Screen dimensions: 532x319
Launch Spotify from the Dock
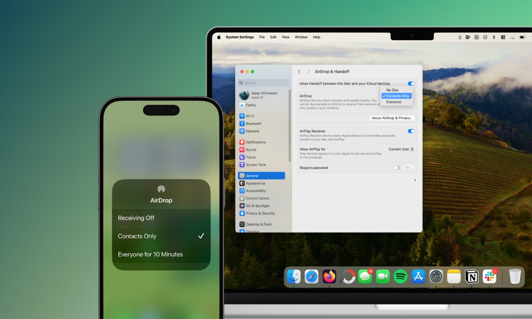[x=400, y=276]
